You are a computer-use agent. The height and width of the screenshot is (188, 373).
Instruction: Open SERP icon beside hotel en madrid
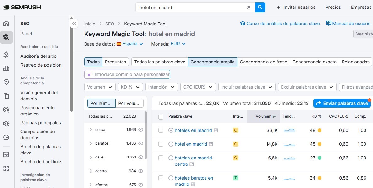[211, 144]
